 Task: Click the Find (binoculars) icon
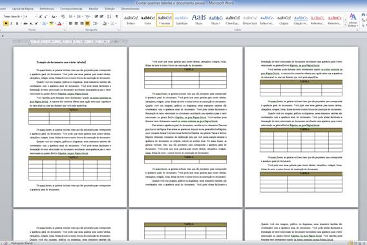(x=364, y=15)
